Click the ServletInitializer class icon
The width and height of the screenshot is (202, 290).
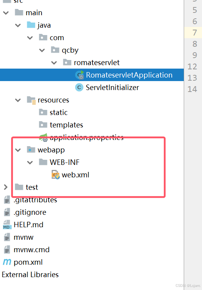(x=79, y=87)
